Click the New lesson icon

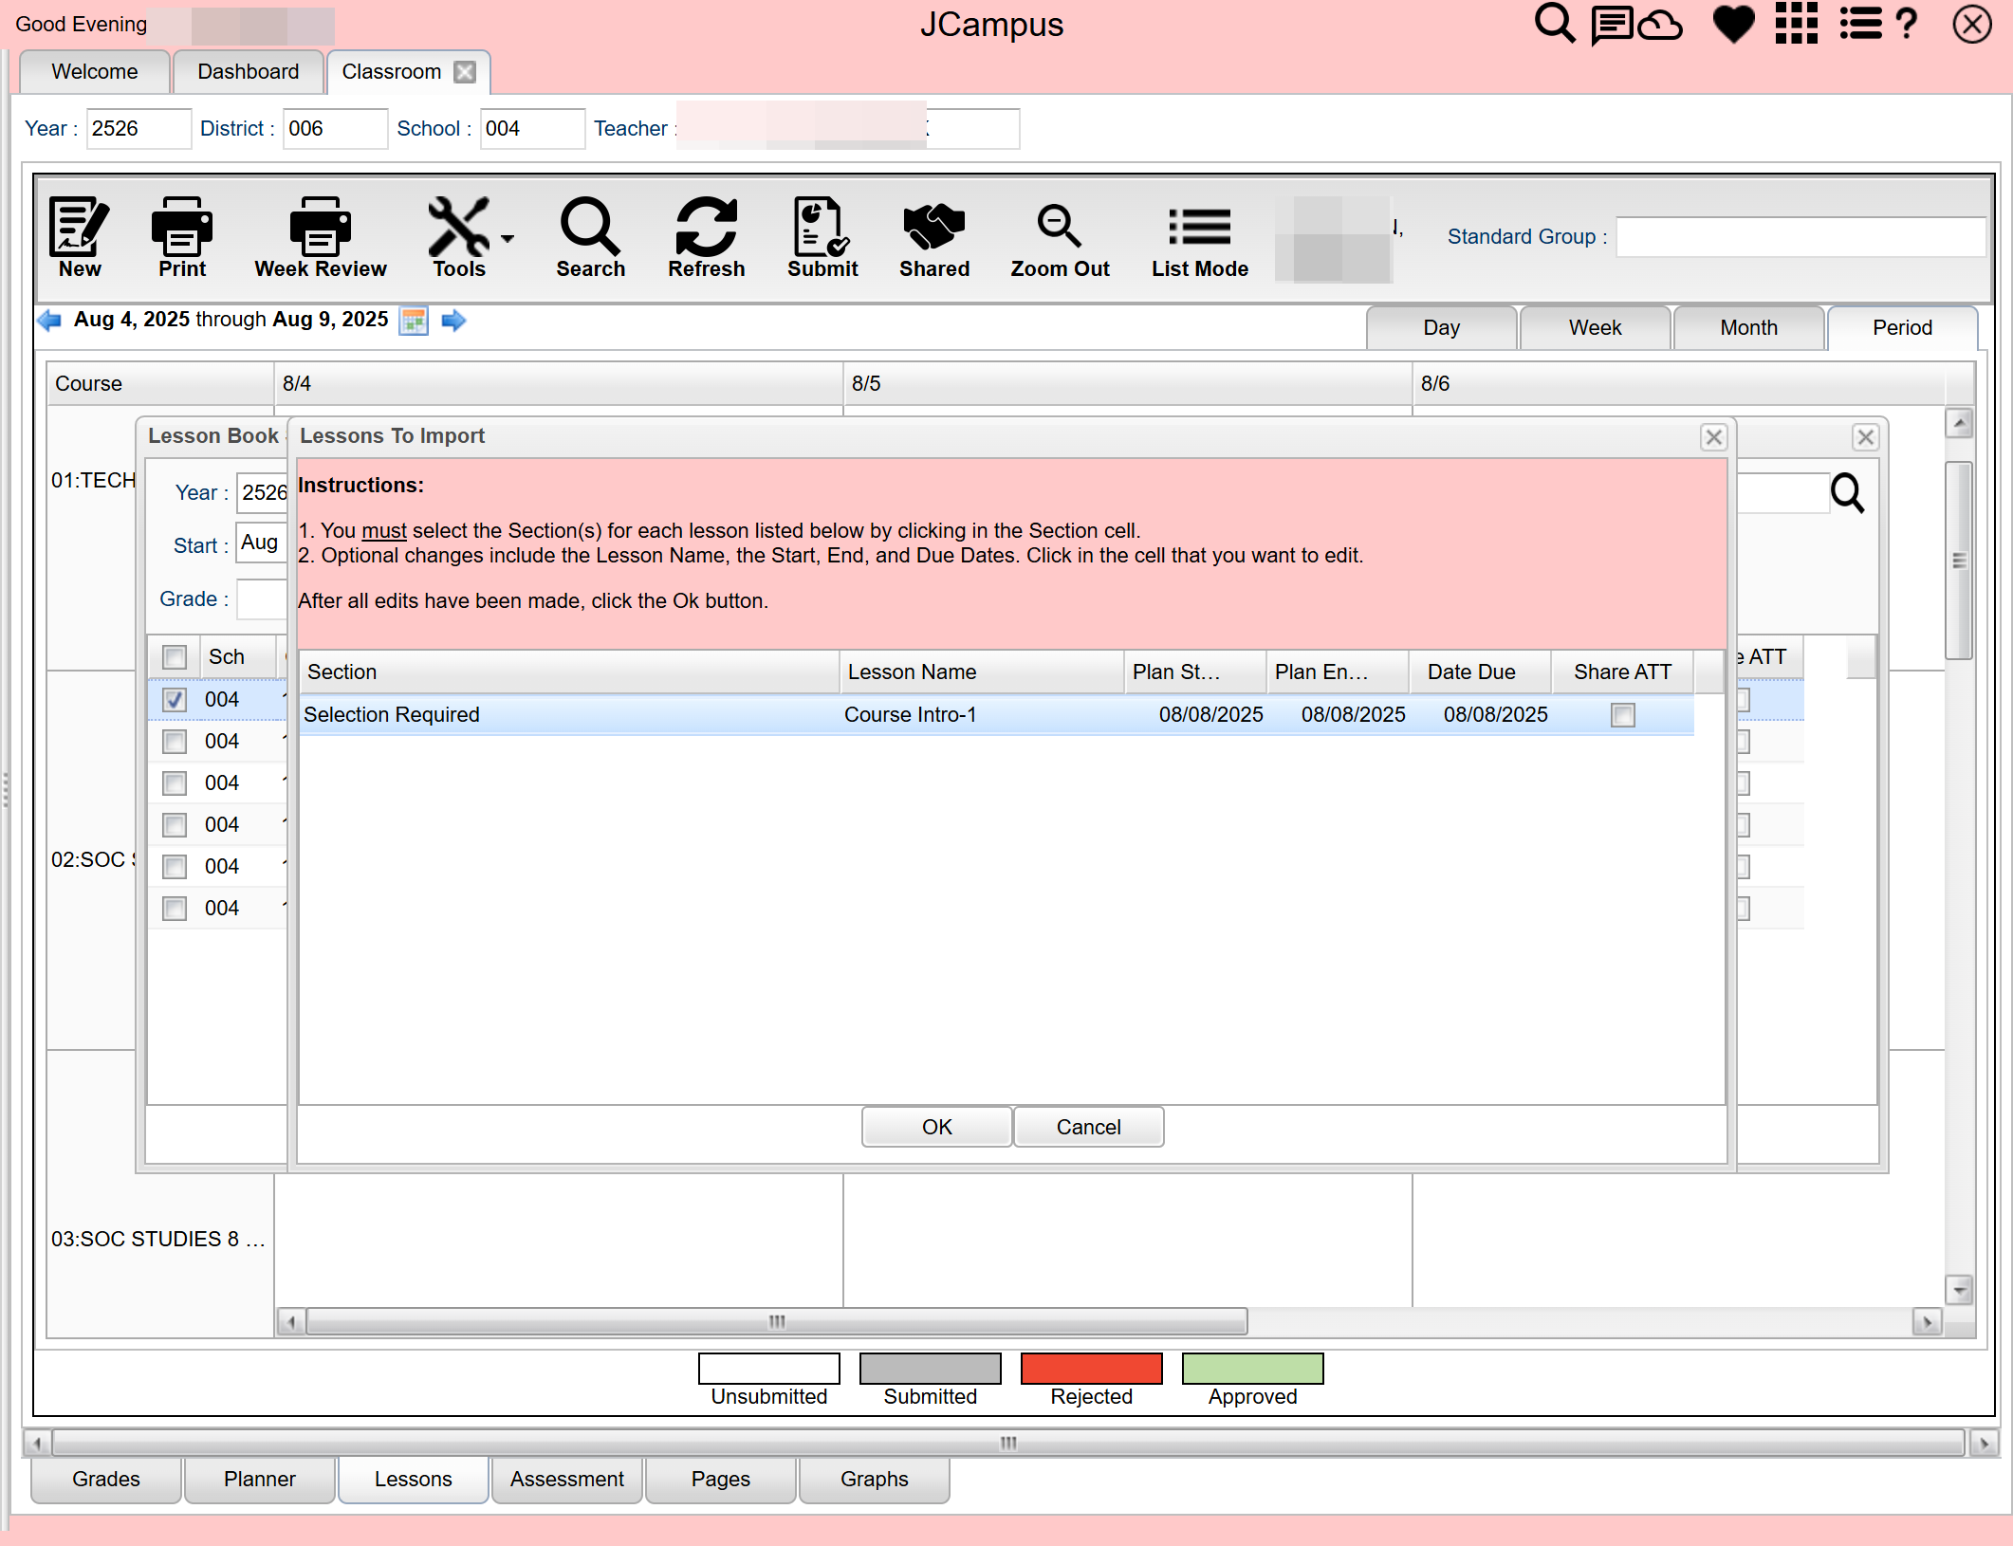[x=80, y=228]
